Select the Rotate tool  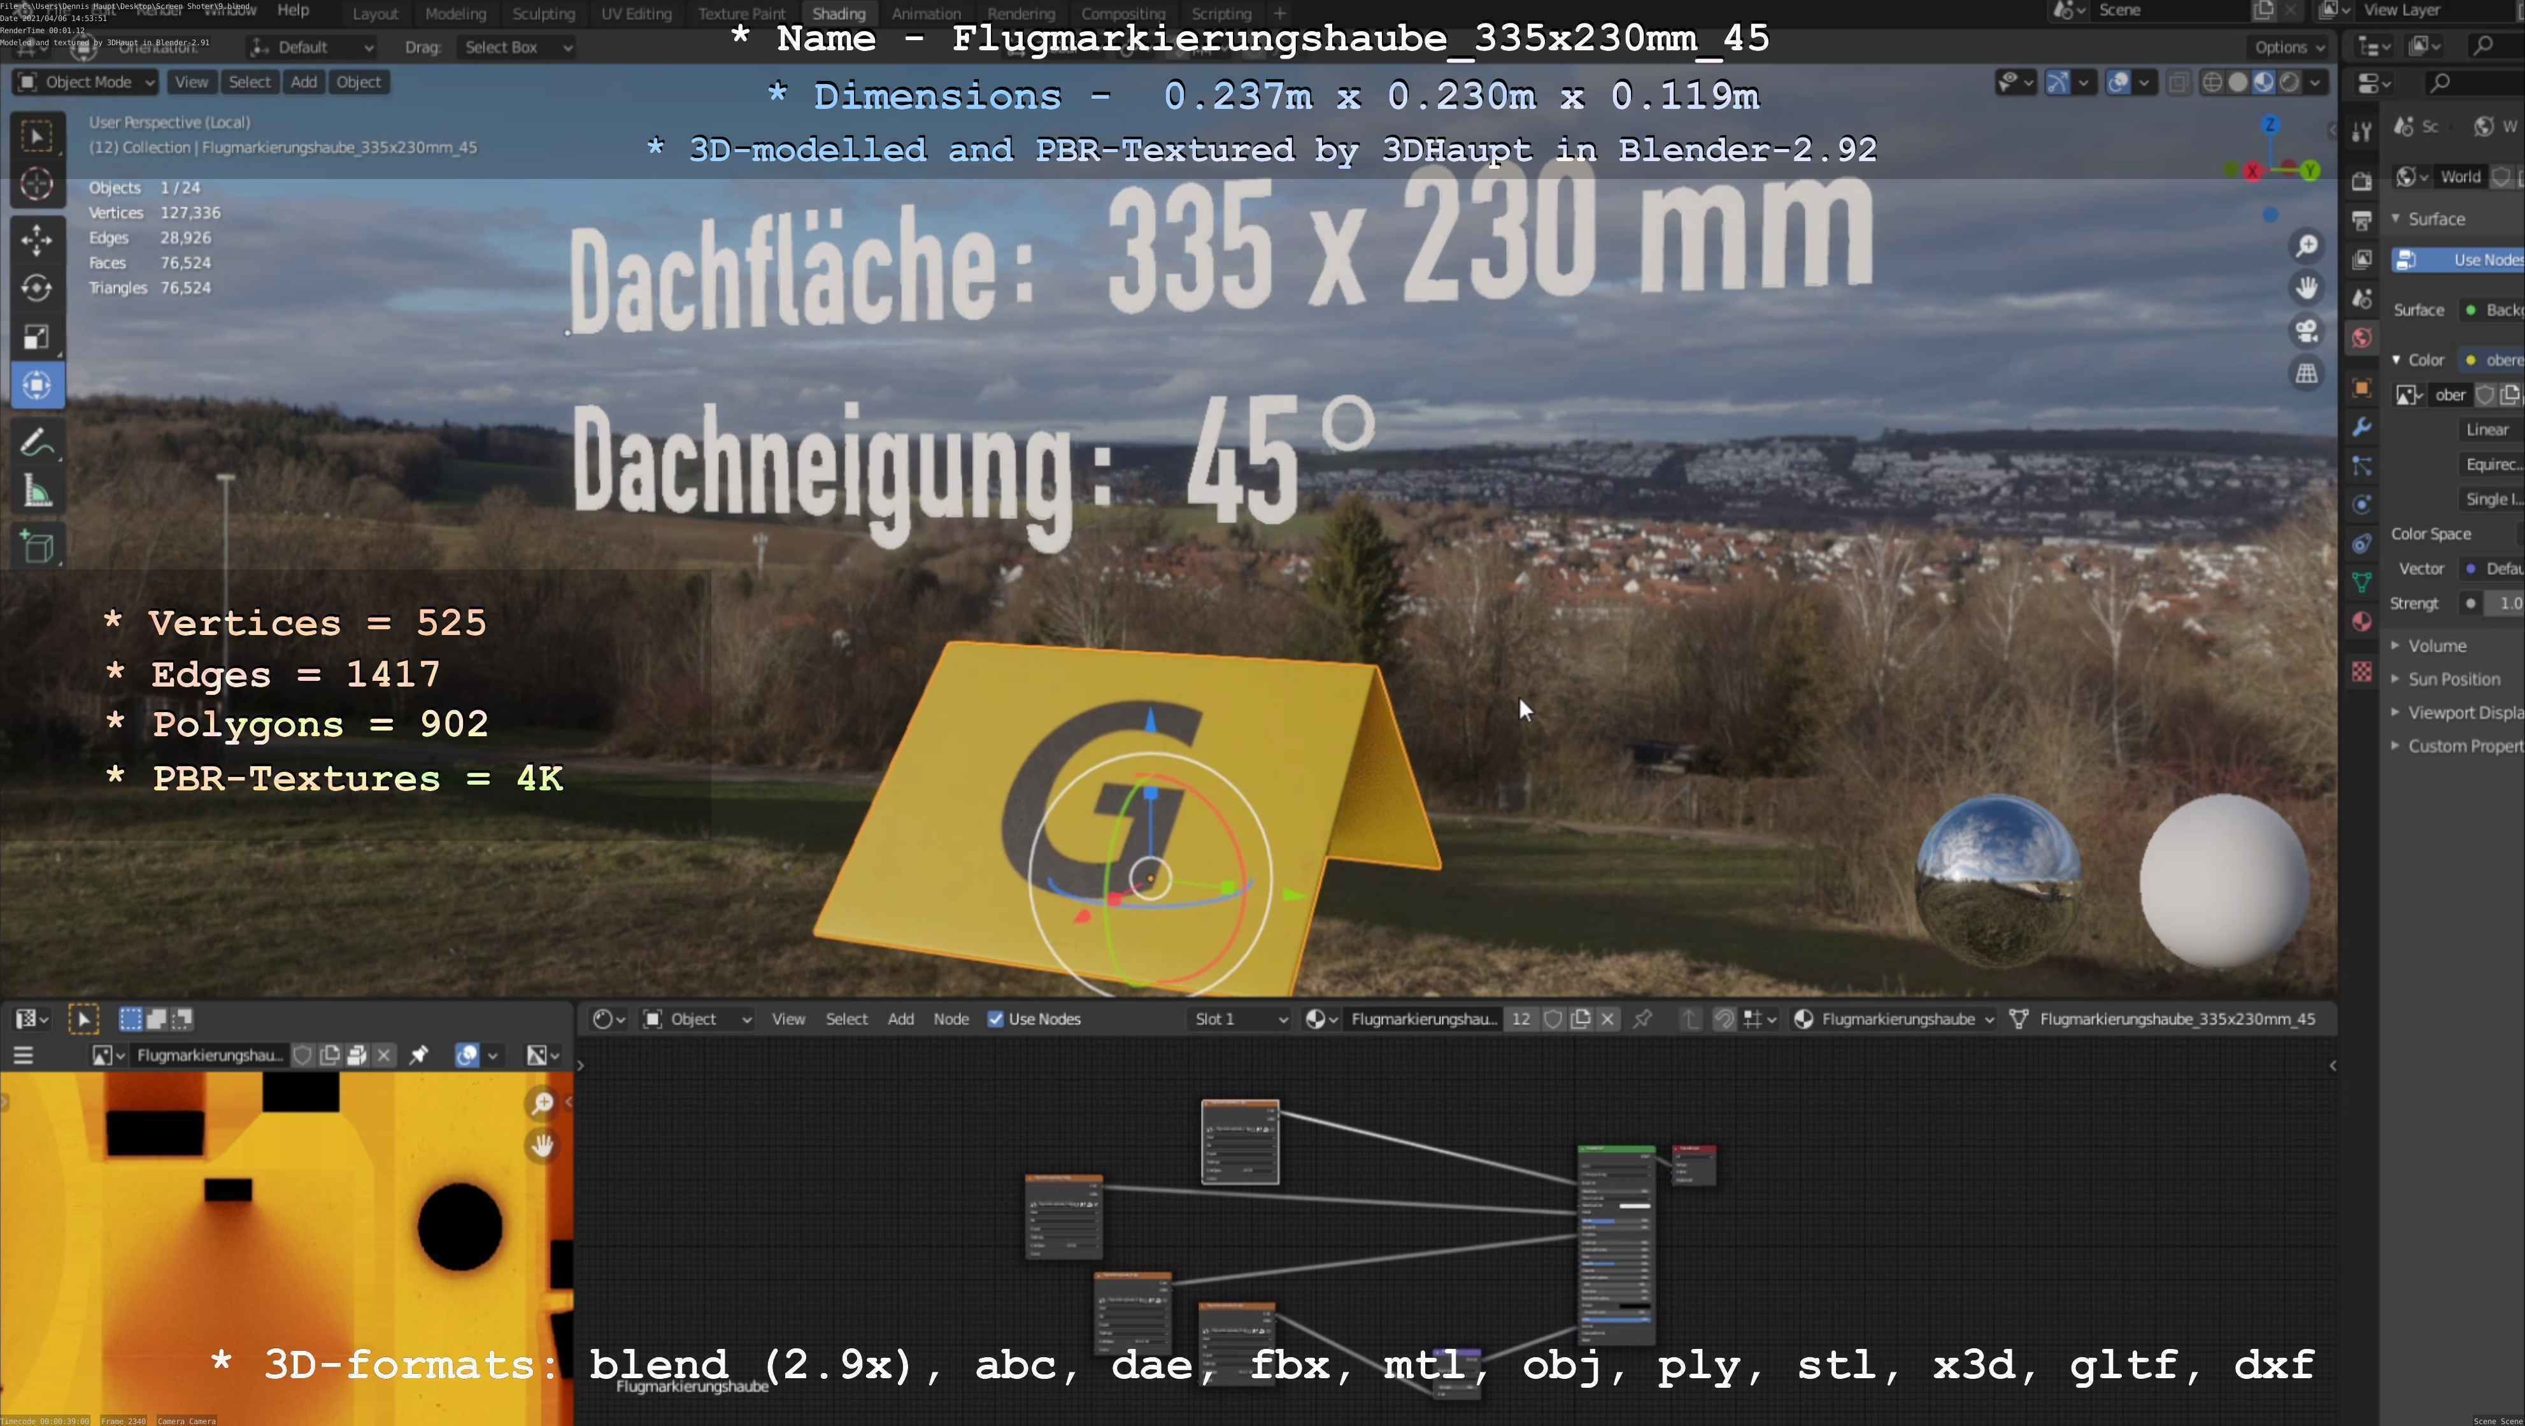coord(36,287)
